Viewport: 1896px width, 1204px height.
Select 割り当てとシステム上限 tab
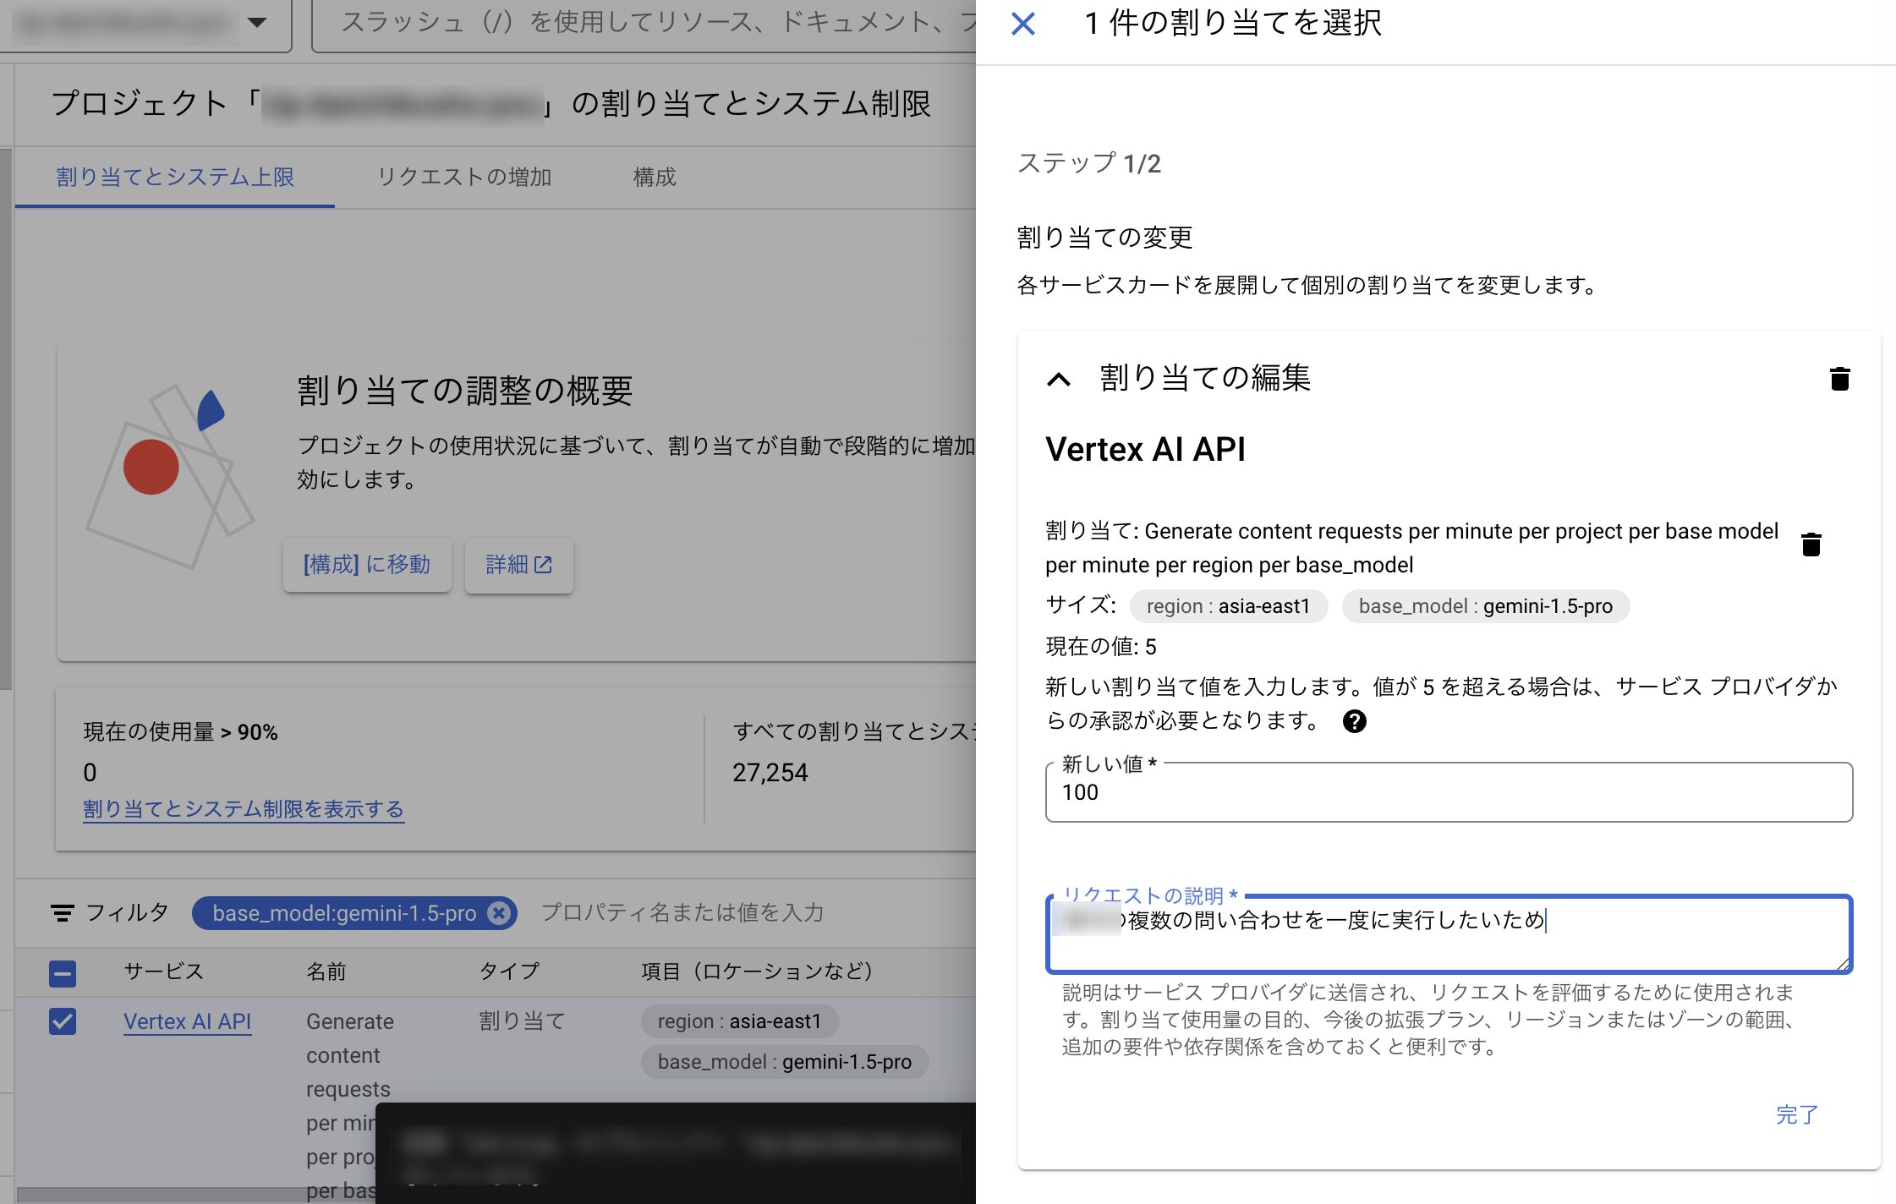(x=175, y=177)
